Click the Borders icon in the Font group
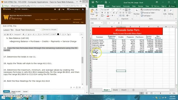The height and width of the screenshot is (100, 178). [x=102, y=16]
